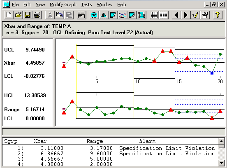Image resolution: width=227 pixels, height=168 pixels.
Task: Click subgroup 3 range value 5.00000
Action: coord(101,159)
